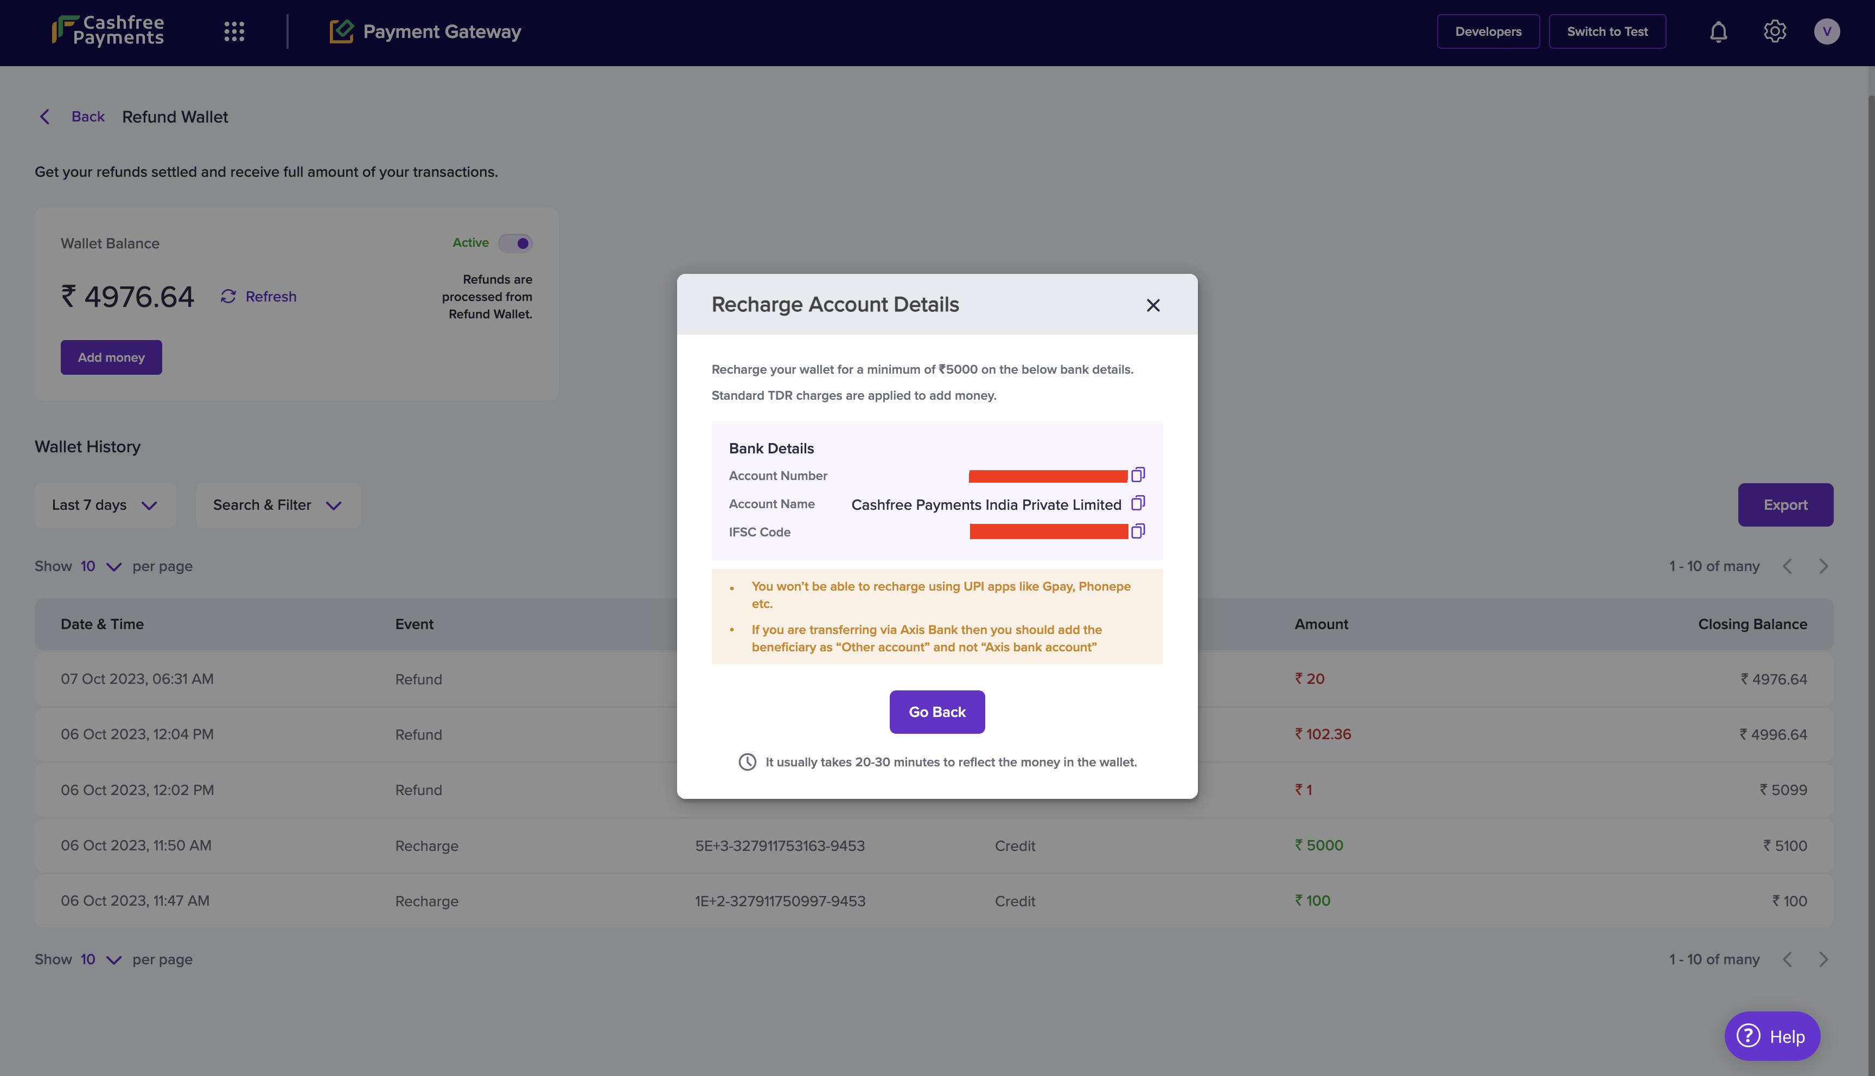Viewport: 1875px width, 1076px height.
Task: Click Switch to Test
Action: (1607, 32)
